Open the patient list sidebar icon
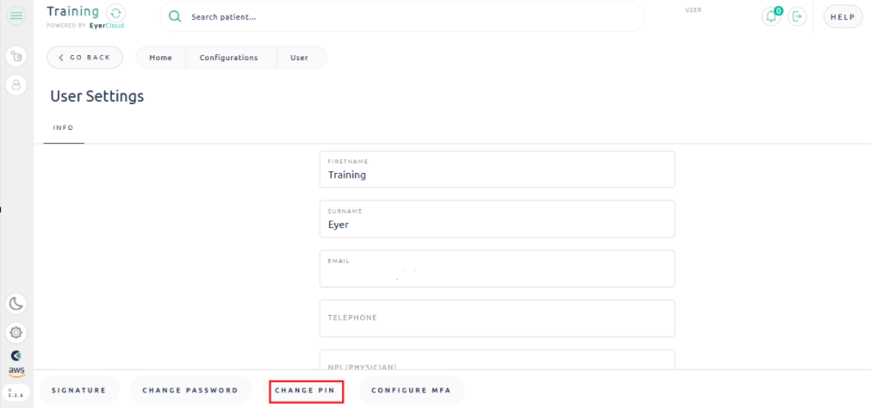The height and width of the screenshot is (408, 871). pos(16,57)
